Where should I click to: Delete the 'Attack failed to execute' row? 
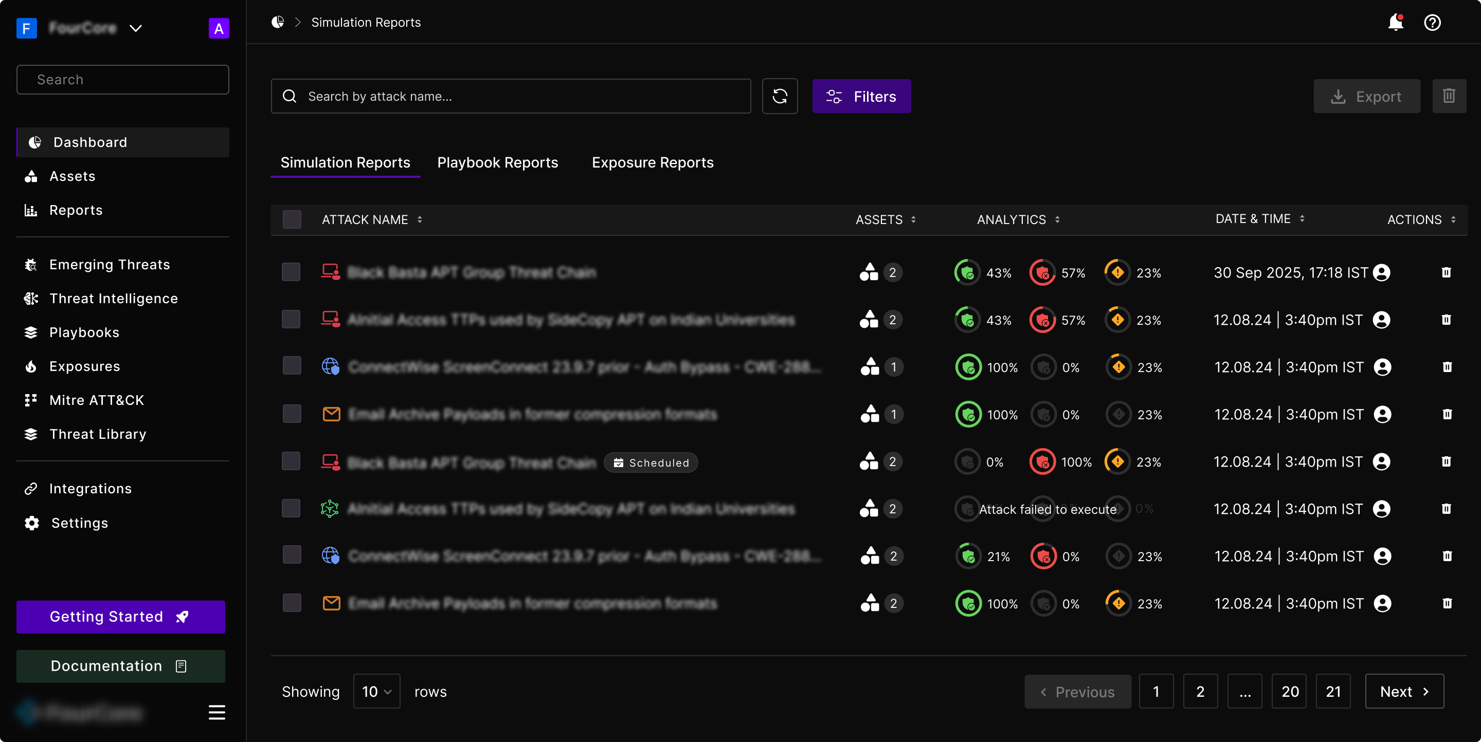coord(1447,508)
